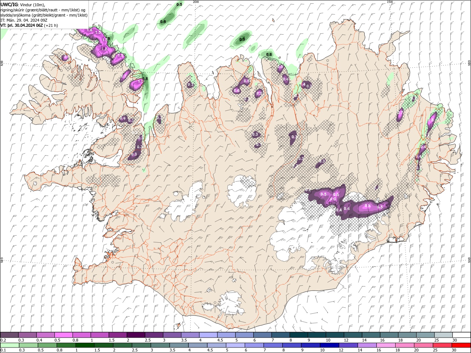Click the deep blue 10–12 swatch, lower legend row
The height and width of the screenshot is (353, 471).
tap(329, 345)
